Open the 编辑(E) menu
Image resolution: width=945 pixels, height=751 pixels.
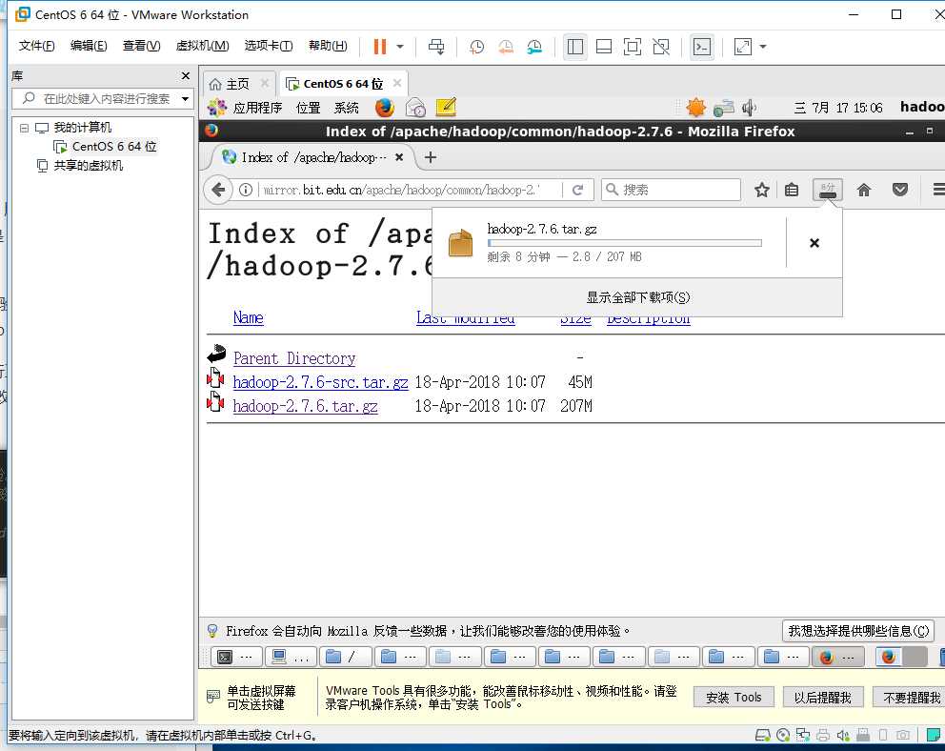[89, 46]
